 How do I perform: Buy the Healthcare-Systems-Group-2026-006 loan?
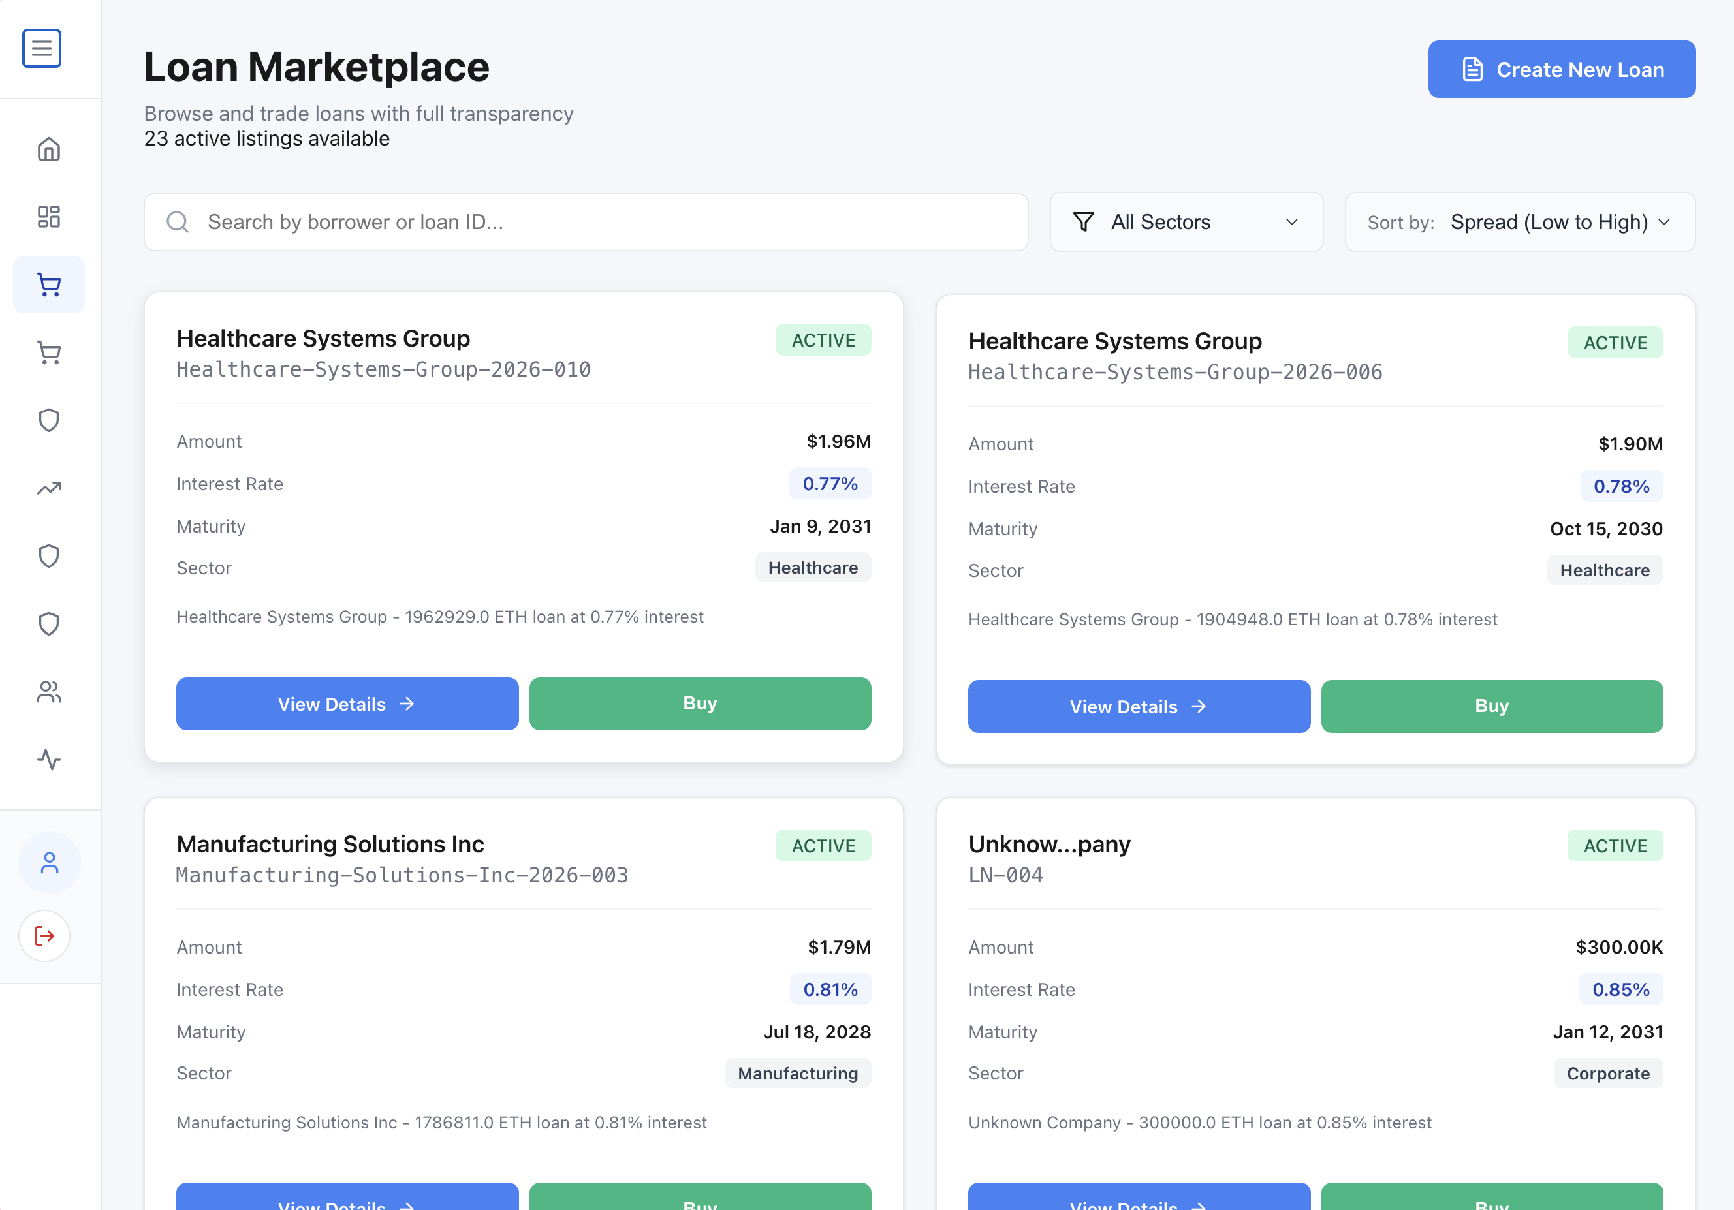click(x=1491, y=706)
